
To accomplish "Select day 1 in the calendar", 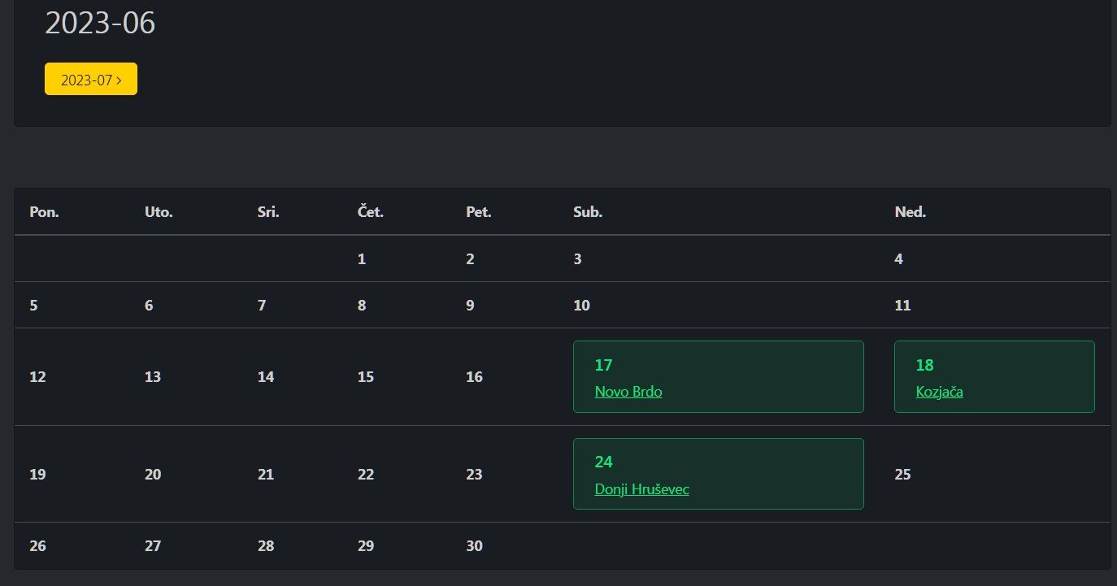I will pyautogui.click(x=362, y=259).
